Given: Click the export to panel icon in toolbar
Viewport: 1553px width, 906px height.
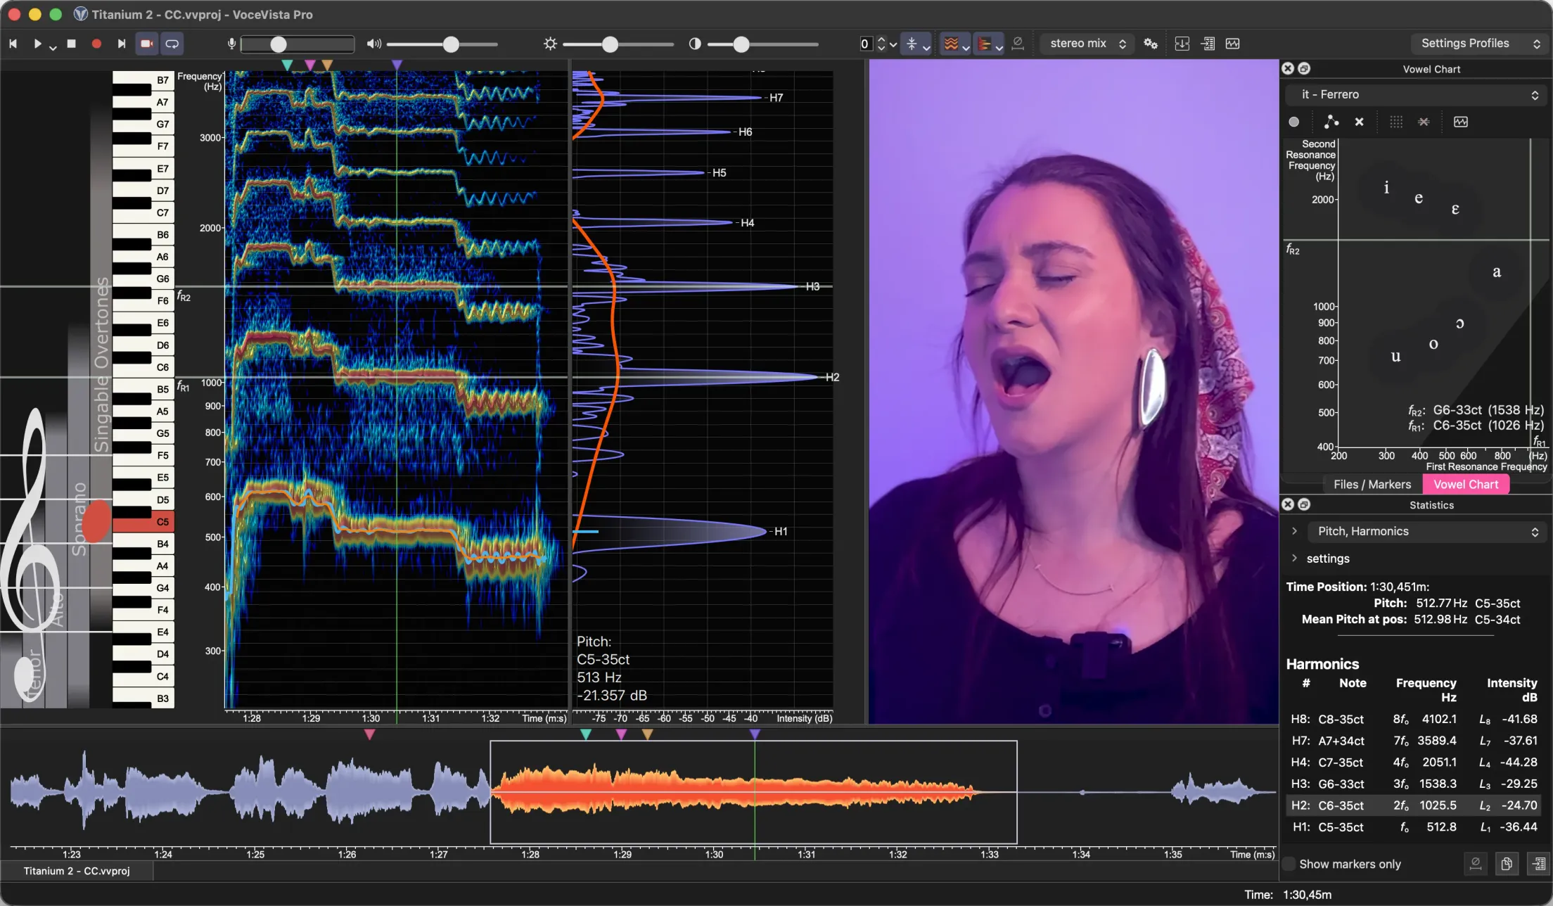Looking at the screenshot, I should click(x=1208, y=44).
